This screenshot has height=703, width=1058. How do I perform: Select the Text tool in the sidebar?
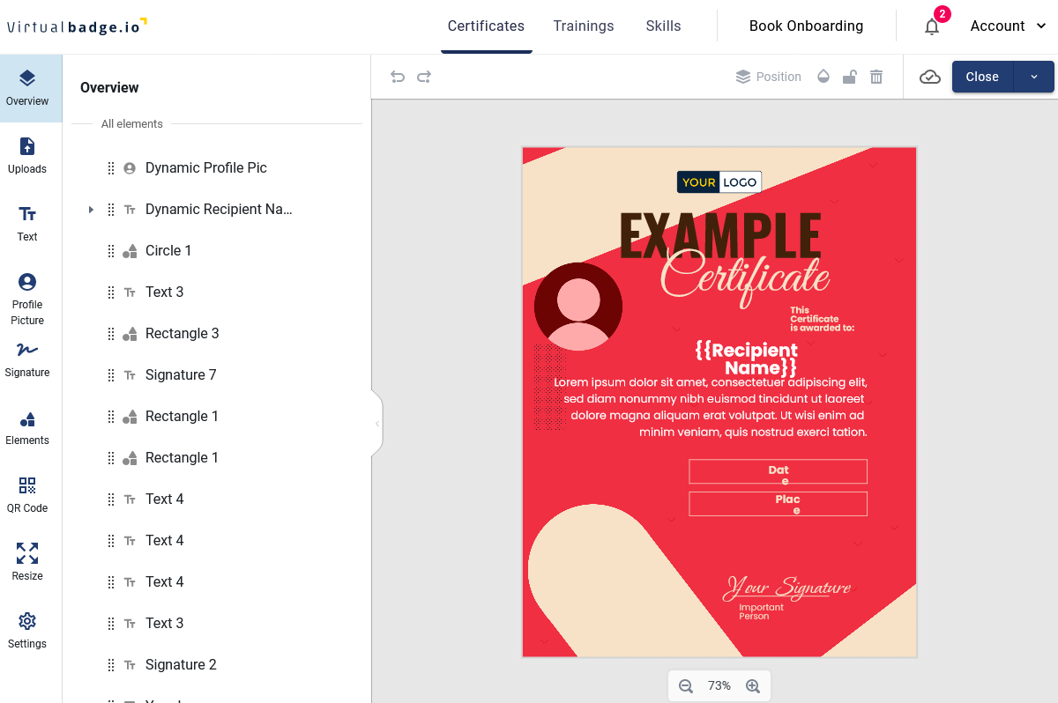coord(26,224)
